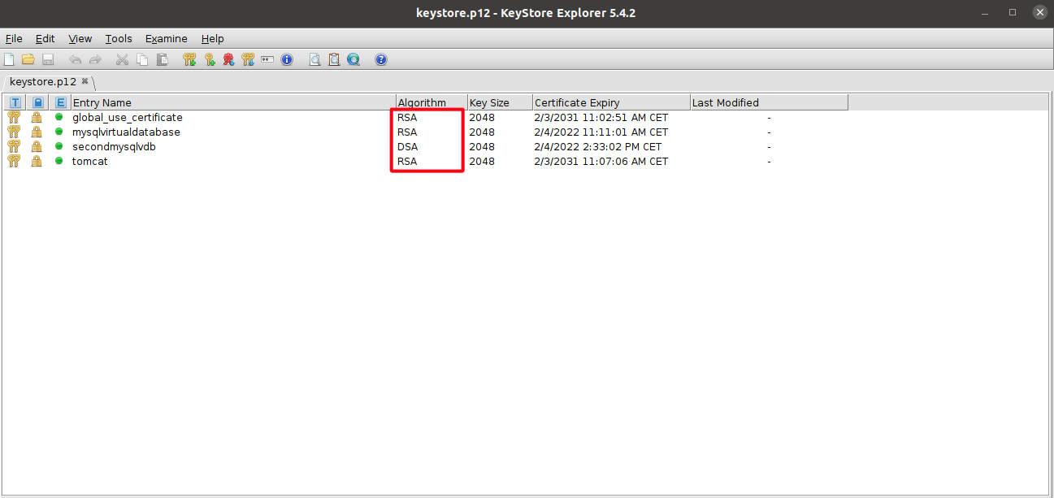This screenshot has width=1054, height=498.
Task: Click the Open KeyStore folder icon
Action: [x=28, y=59]
